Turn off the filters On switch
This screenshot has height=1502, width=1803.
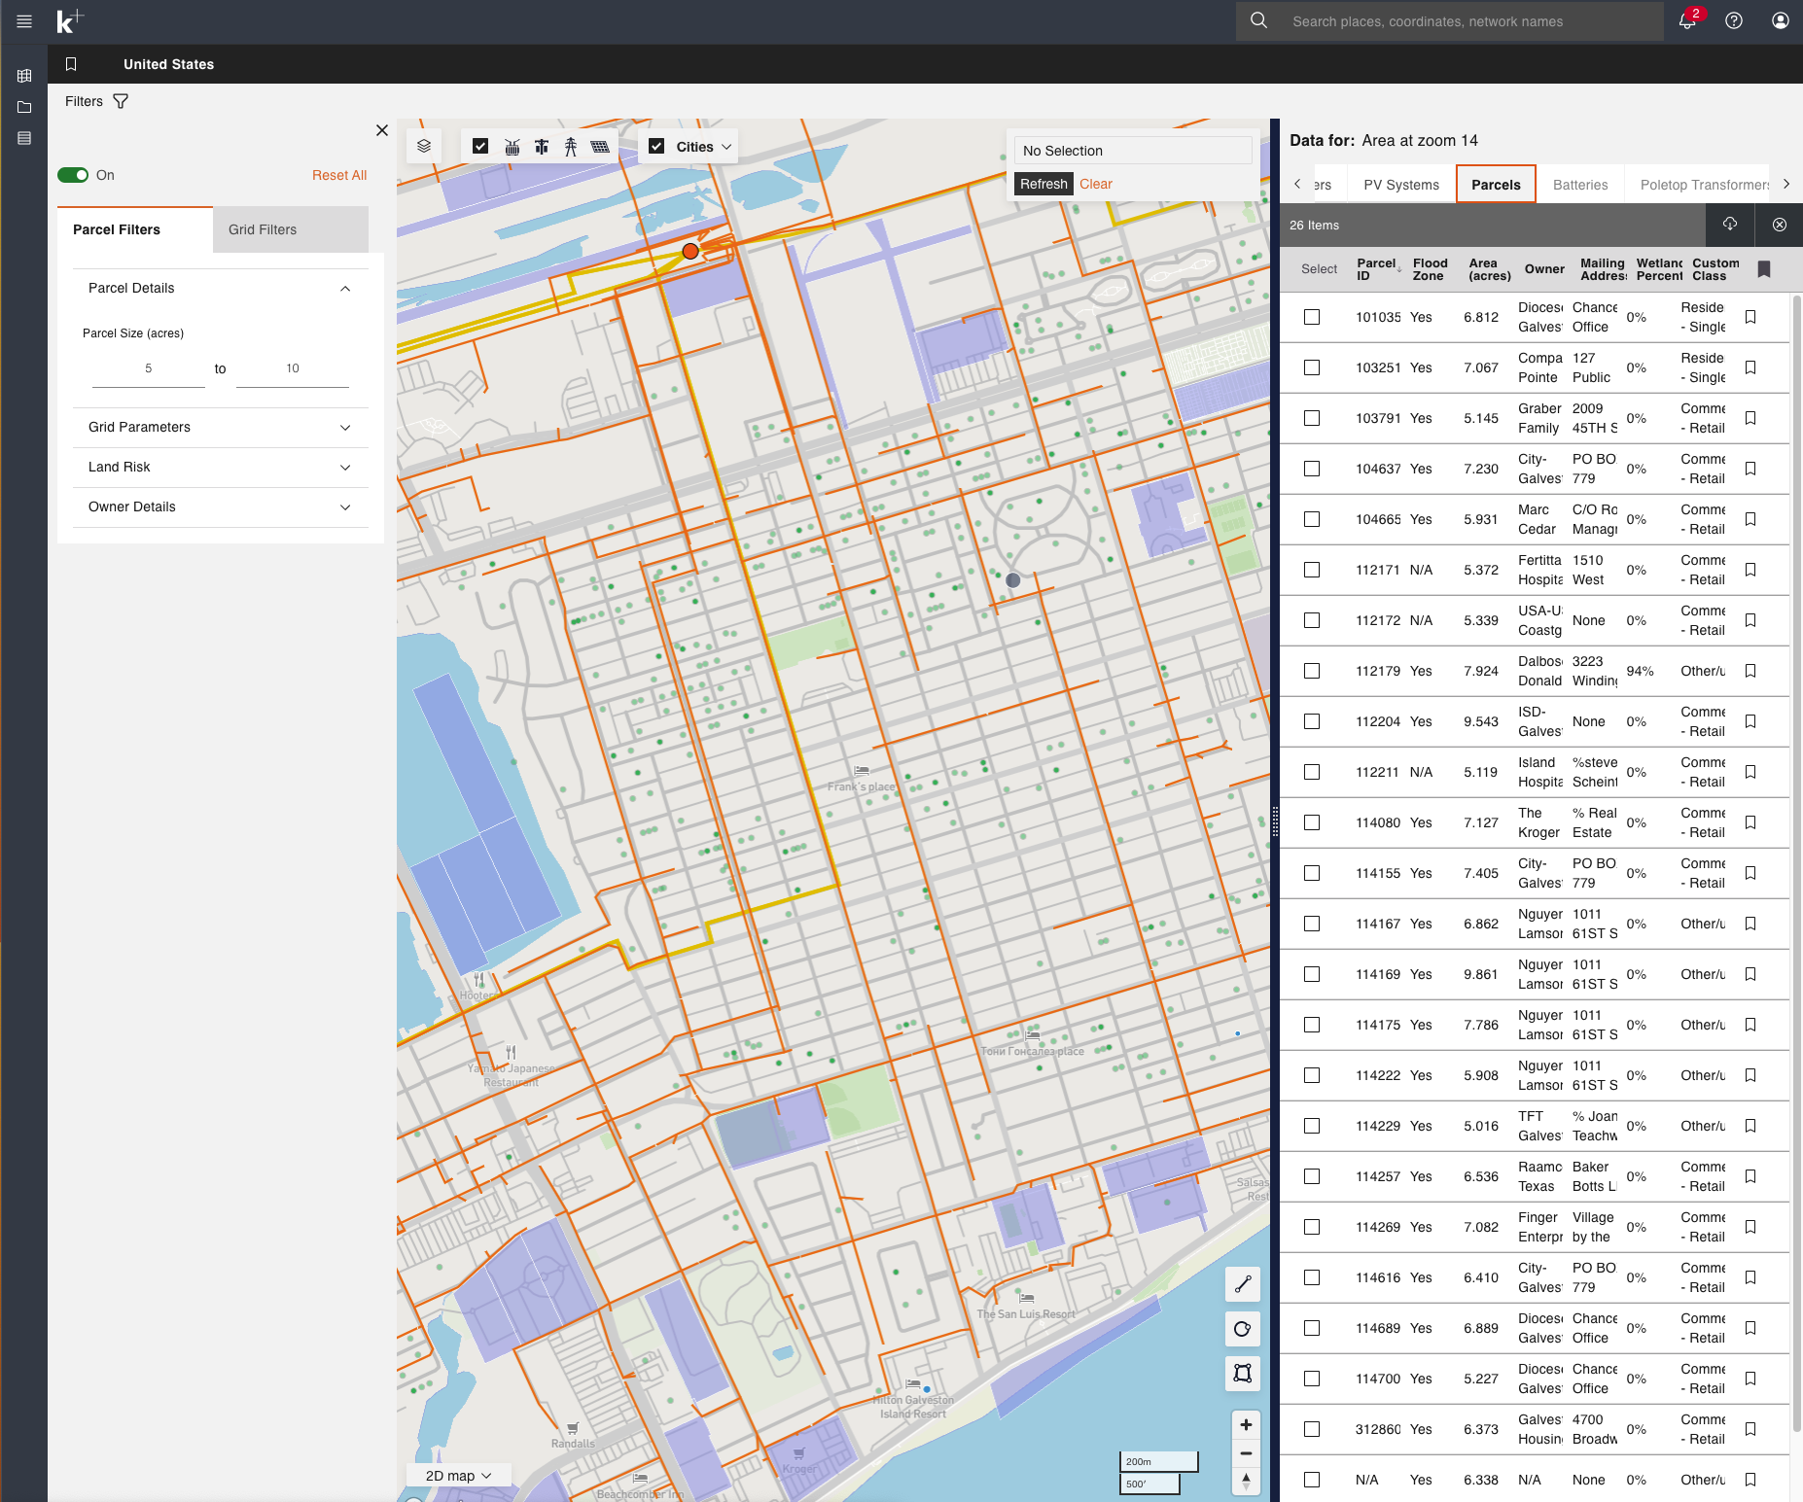click(73, 175)
